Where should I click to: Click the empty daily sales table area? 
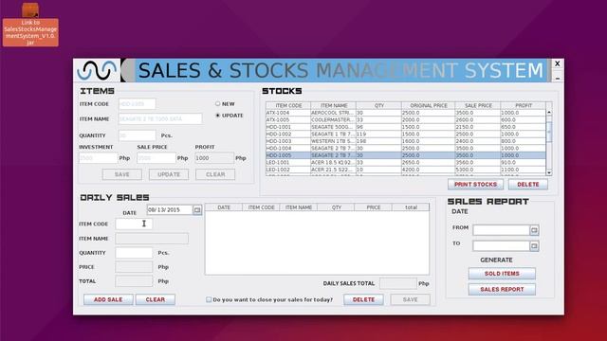point(317,242)
